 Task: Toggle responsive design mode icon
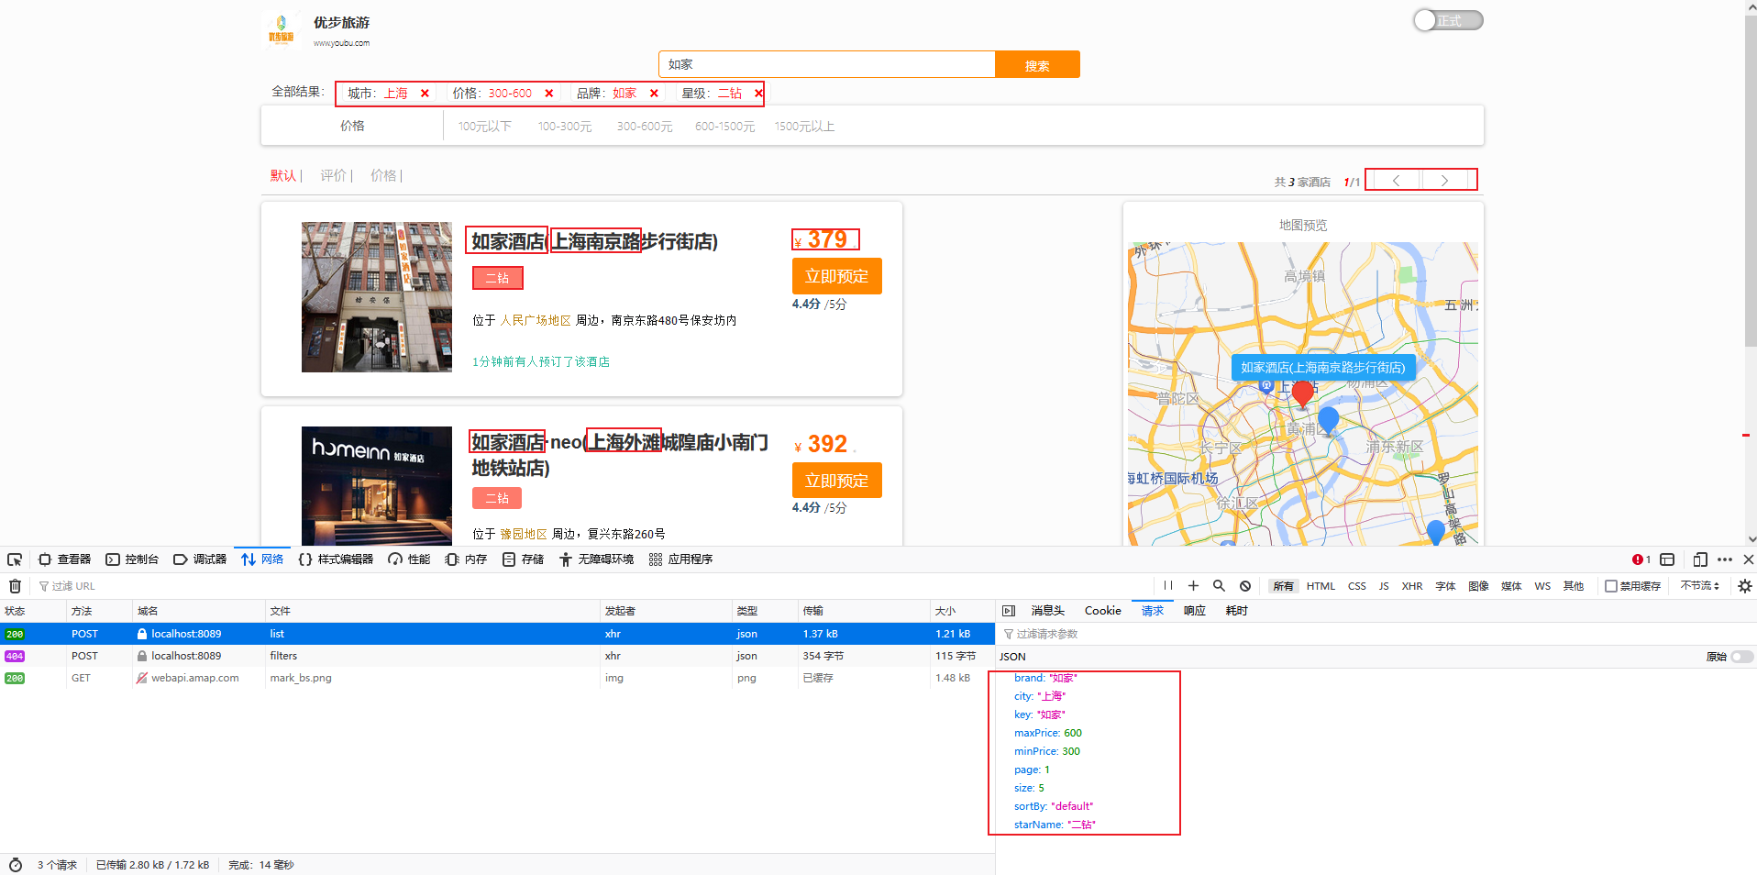click(1699, 559)
